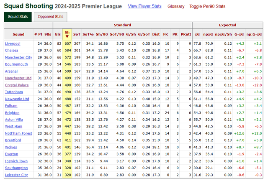Sort table by 90s column header
Screen dimensions: 268x181
click(x=48, y=34)
